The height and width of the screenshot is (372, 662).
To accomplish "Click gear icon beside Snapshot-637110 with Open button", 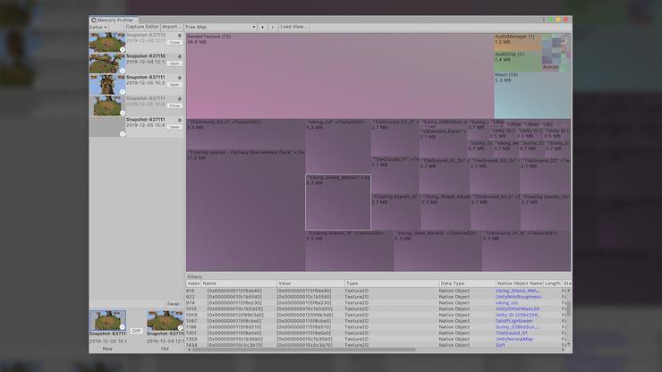I will [x=180, y=56].
